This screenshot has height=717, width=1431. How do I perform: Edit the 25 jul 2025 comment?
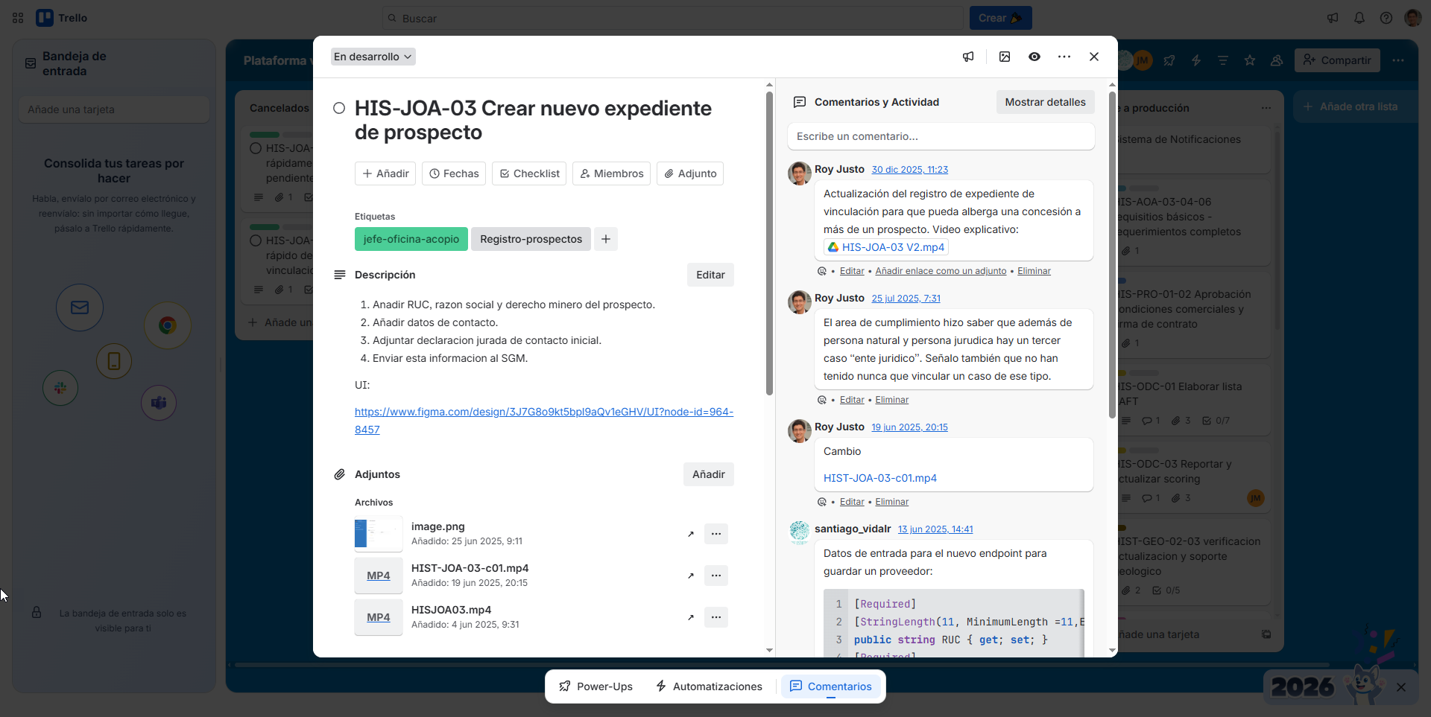tap(852, 400)
